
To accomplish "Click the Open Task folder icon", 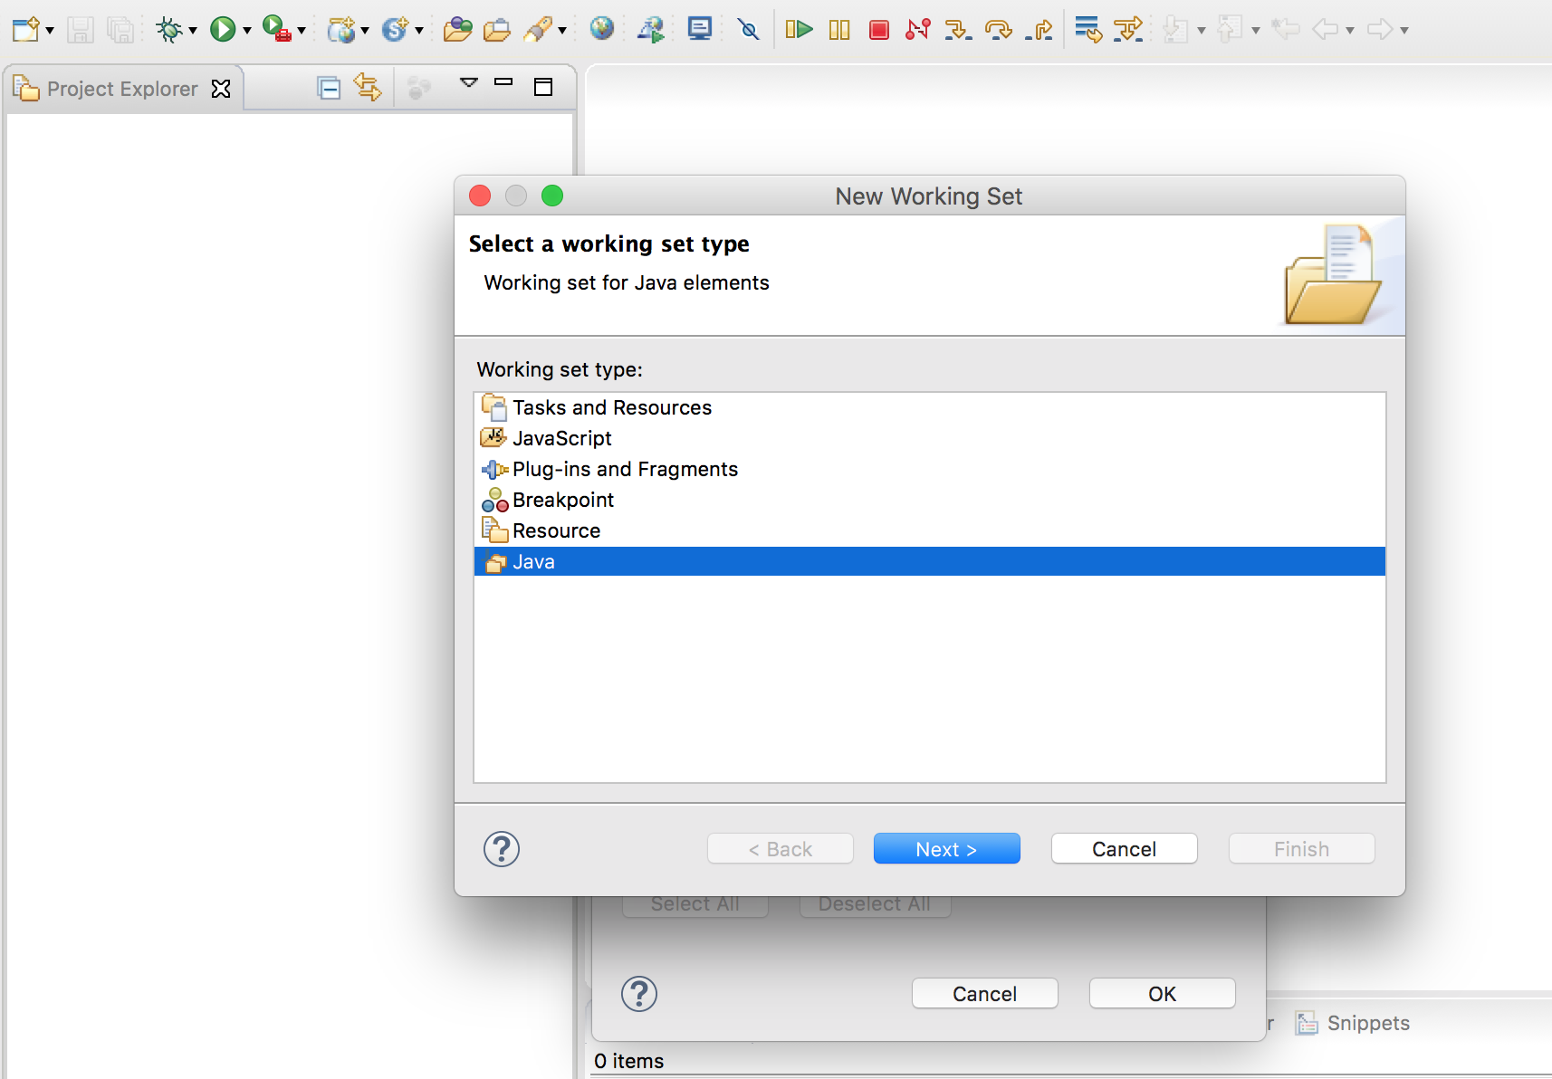I will (496, 30).
